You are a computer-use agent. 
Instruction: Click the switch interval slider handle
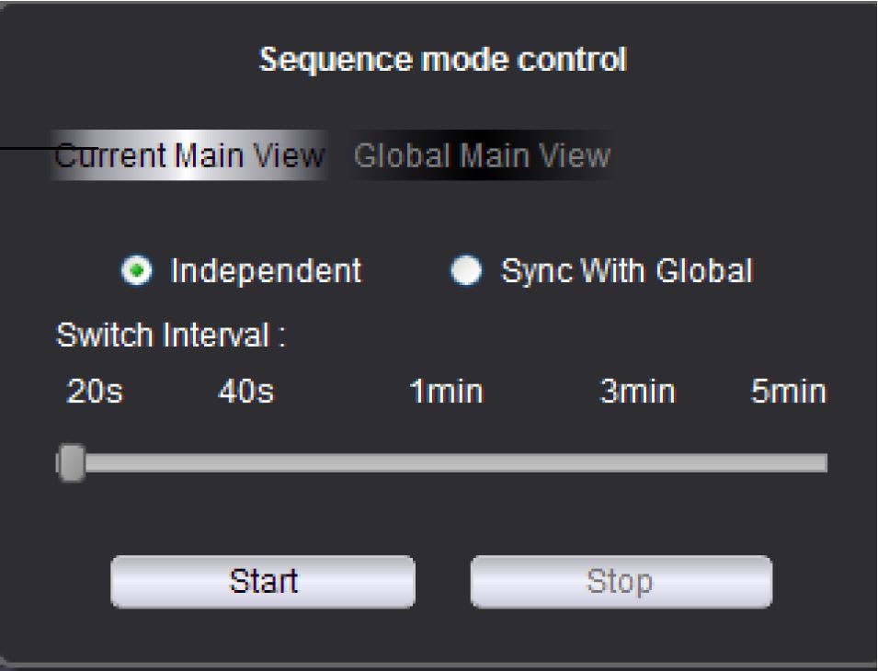point(71,462)
